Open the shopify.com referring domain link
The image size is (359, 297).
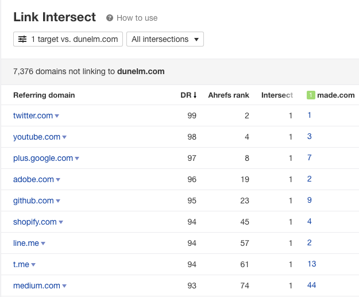35,222
